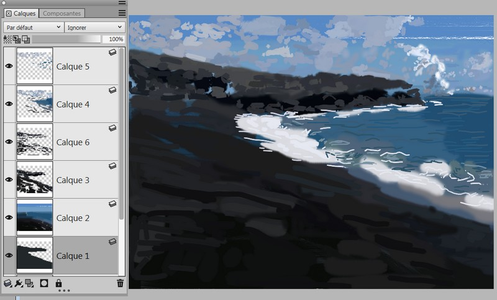The height and width of the screenshot is (300, 497).
Task: Click the round button on palette header
Action: point(4,2)
